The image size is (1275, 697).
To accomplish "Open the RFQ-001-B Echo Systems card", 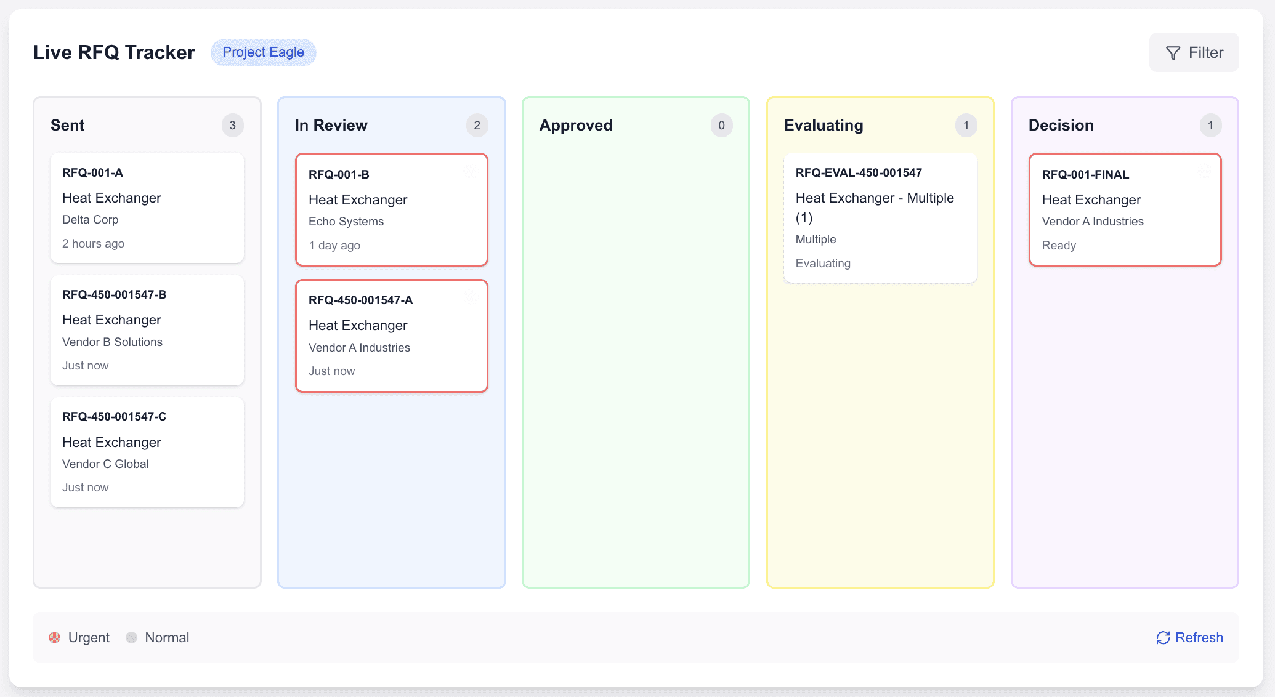I will click(392, 210).
